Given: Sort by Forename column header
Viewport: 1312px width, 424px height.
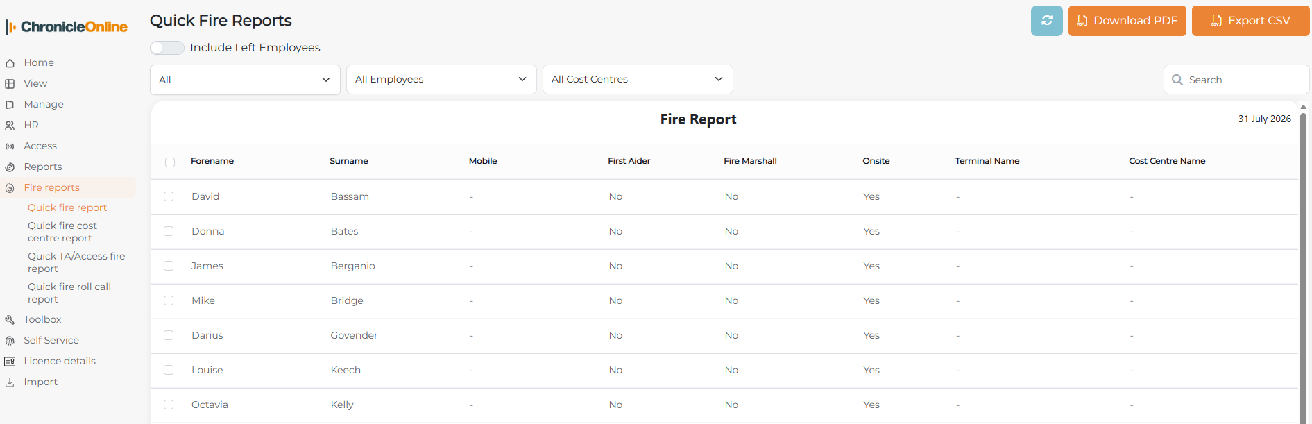Looking at the screenshot, I should click(x=212, y=161).
